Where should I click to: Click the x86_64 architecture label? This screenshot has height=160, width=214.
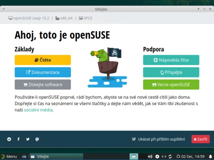66,18
